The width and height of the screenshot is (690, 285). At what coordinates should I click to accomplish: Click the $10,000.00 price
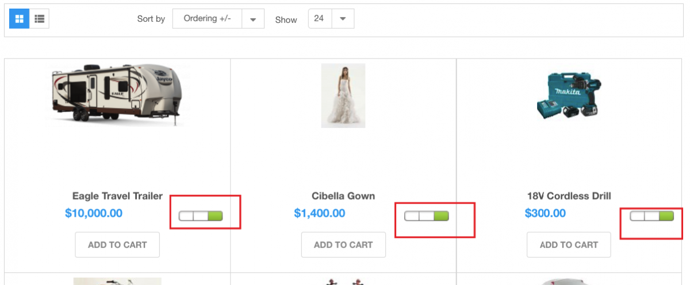coord(94,213)
